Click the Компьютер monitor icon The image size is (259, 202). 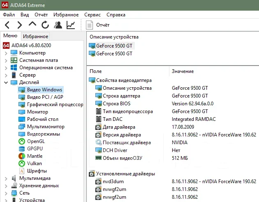pos(14,53)
